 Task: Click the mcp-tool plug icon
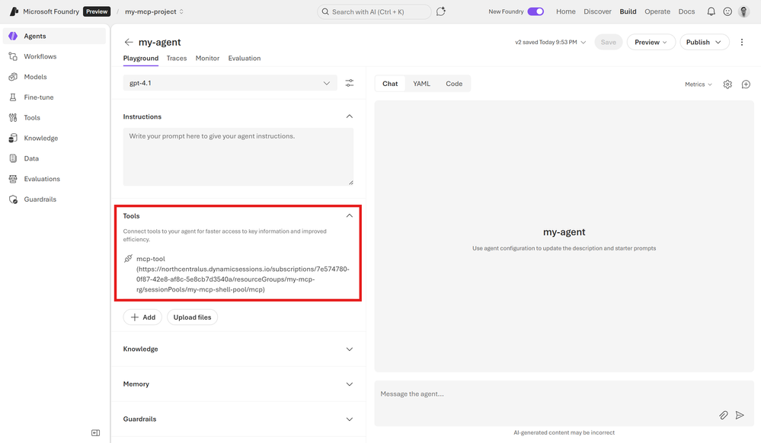click(128, 259)
